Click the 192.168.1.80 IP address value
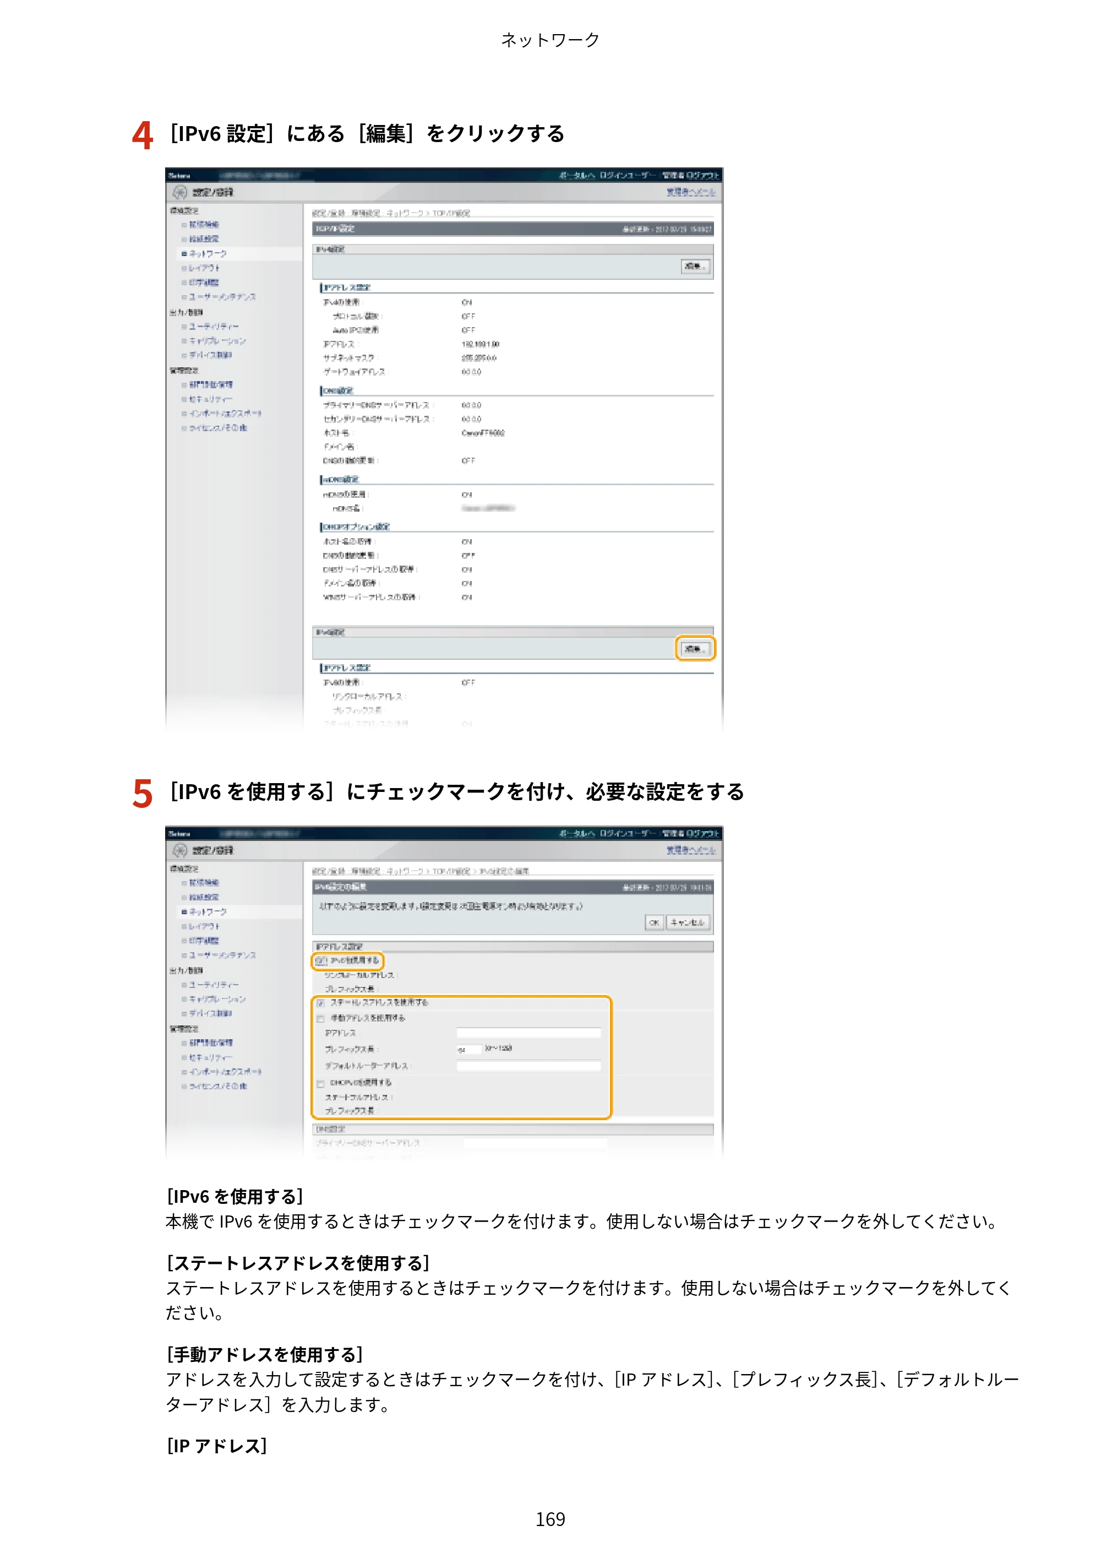 coord(480,344)
